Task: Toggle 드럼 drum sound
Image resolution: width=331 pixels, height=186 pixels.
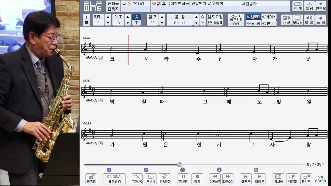Action: [253, 23]
